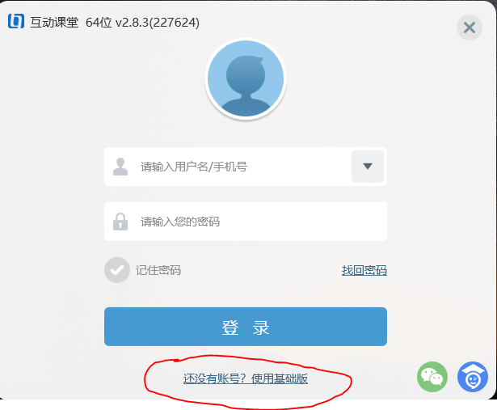Click the padlock icon in password field
497x410 pixels.
point(120,222)
